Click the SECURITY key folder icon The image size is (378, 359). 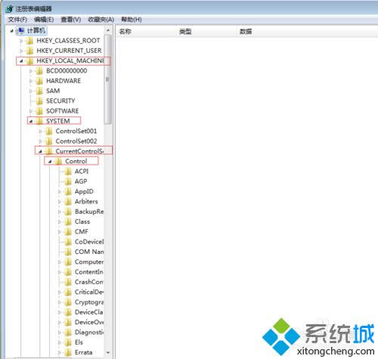click(x=39, y=101)
